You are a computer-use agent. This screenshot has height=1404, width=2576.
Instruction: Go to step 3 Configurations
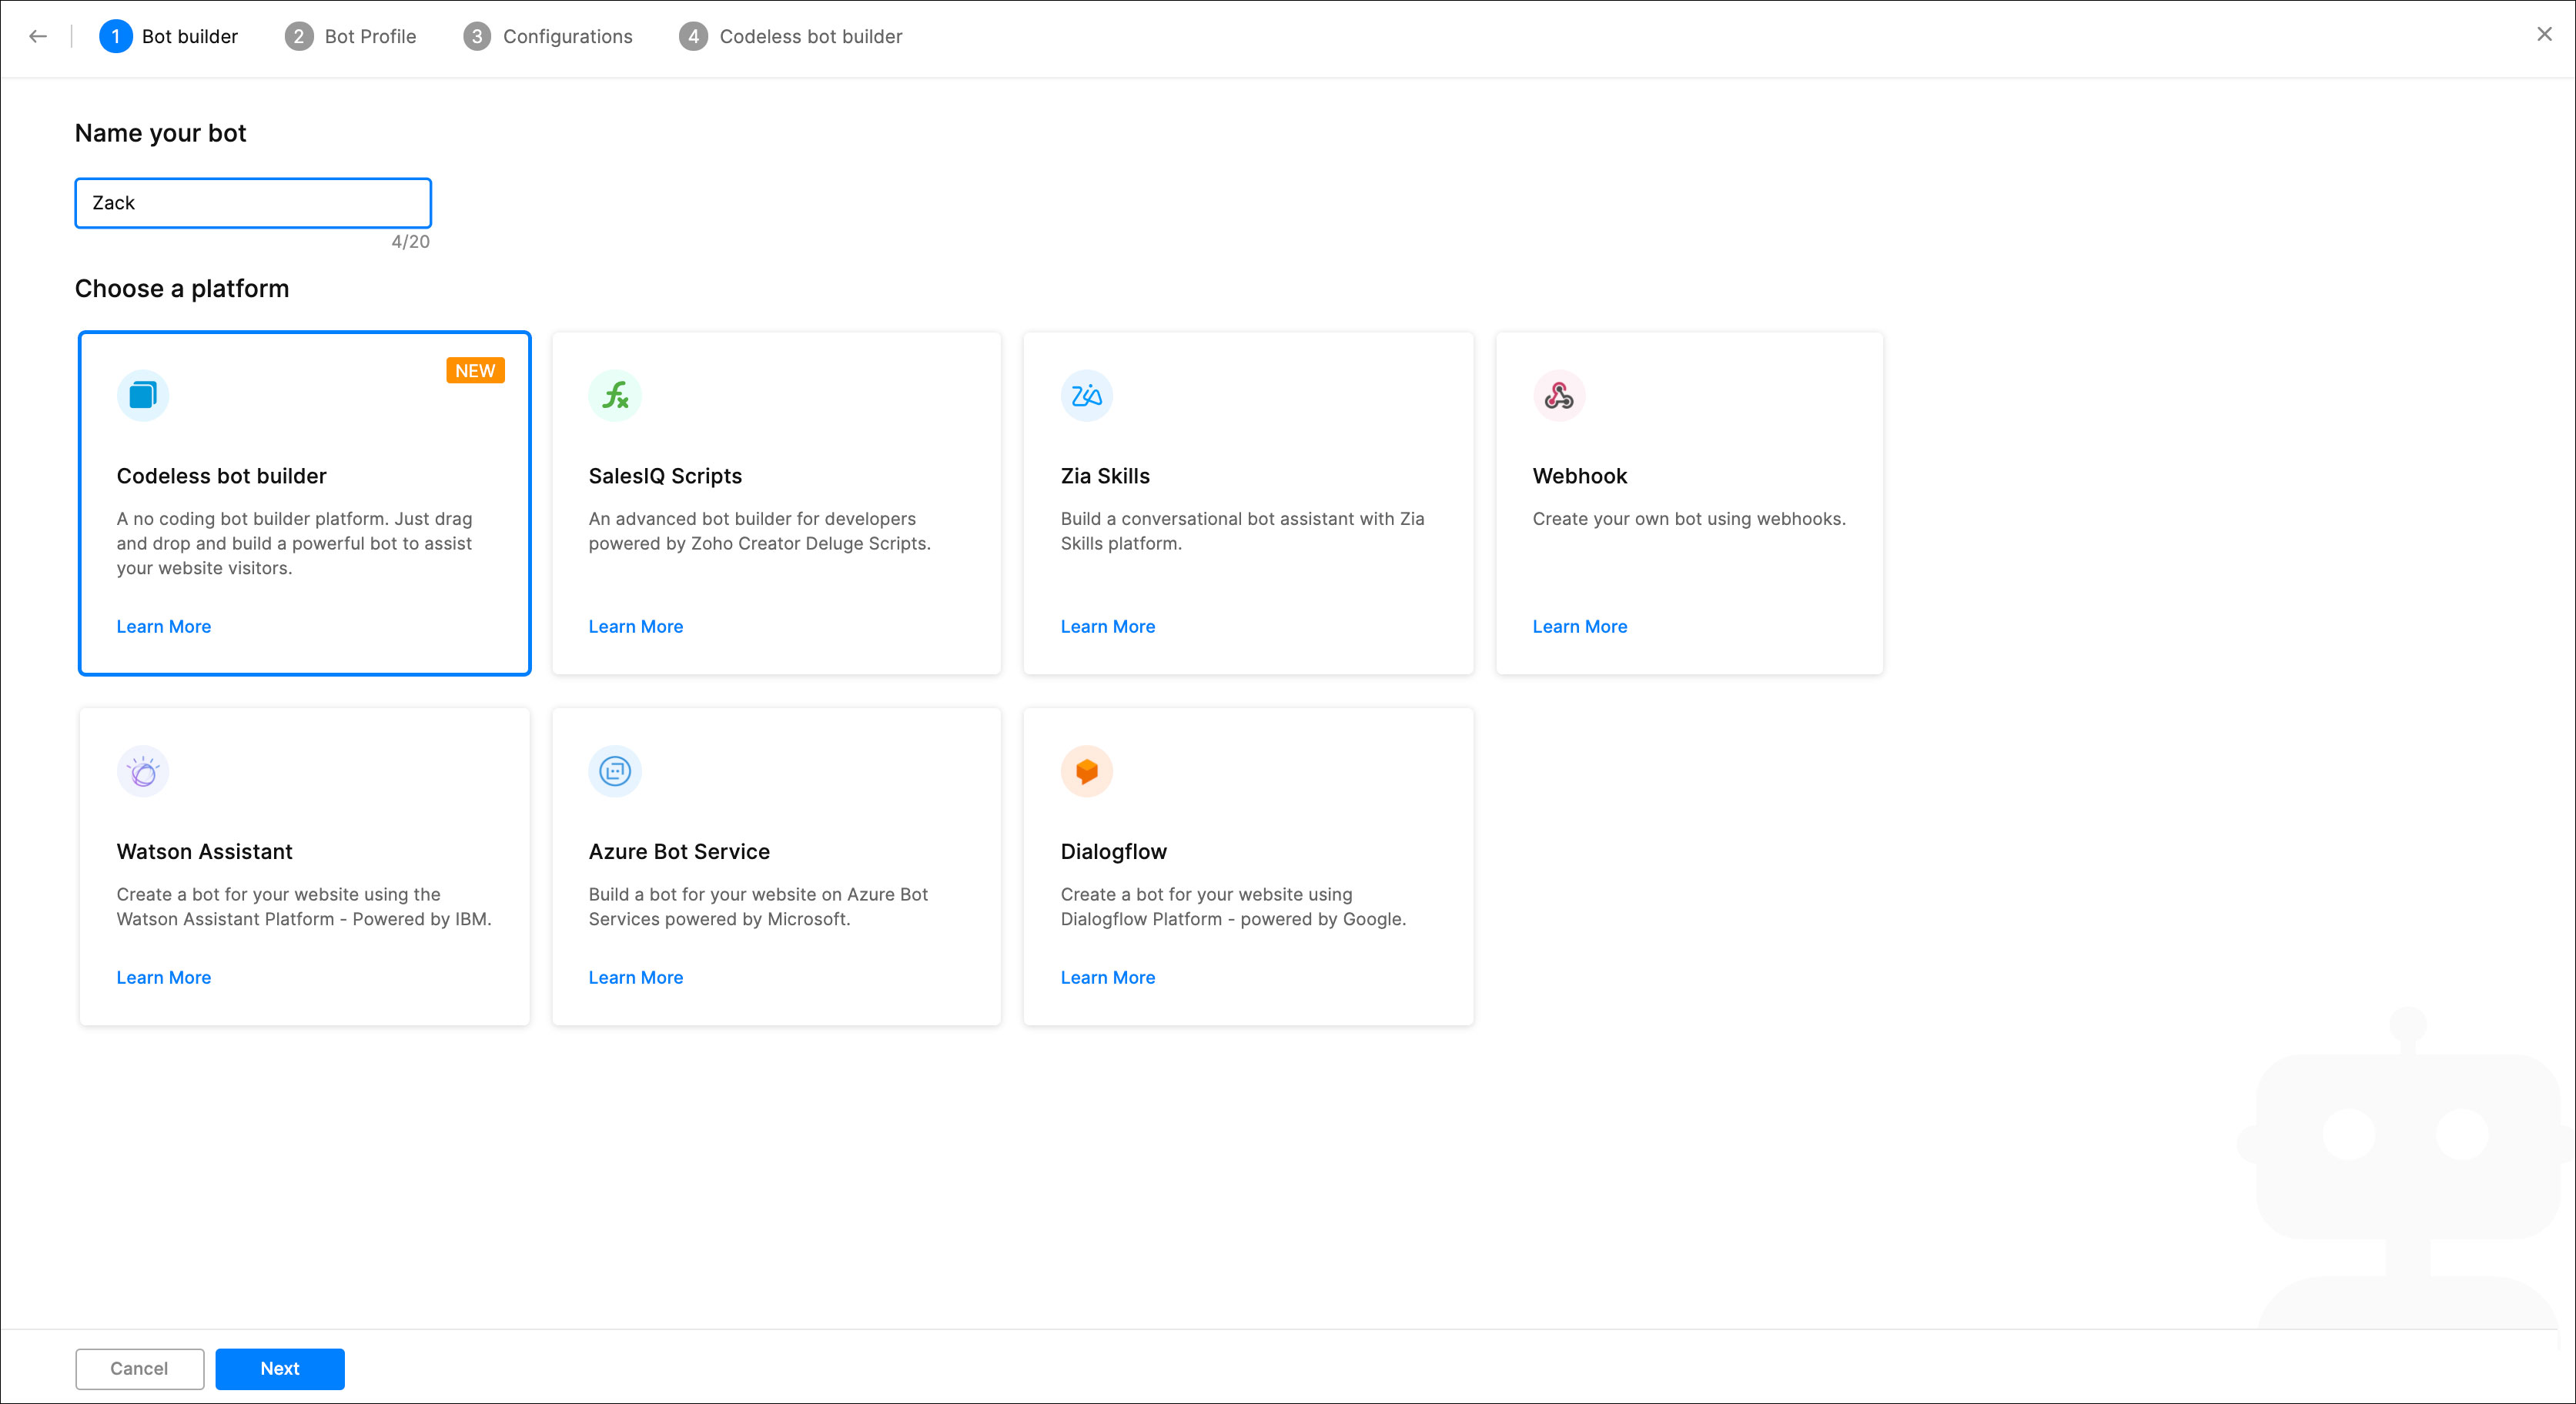click(x=548, y=36)
